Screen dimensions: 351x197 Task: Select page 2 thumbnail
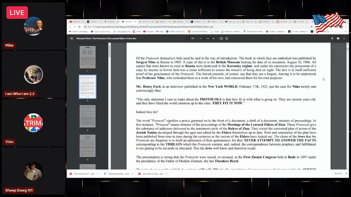pos(87,87)
